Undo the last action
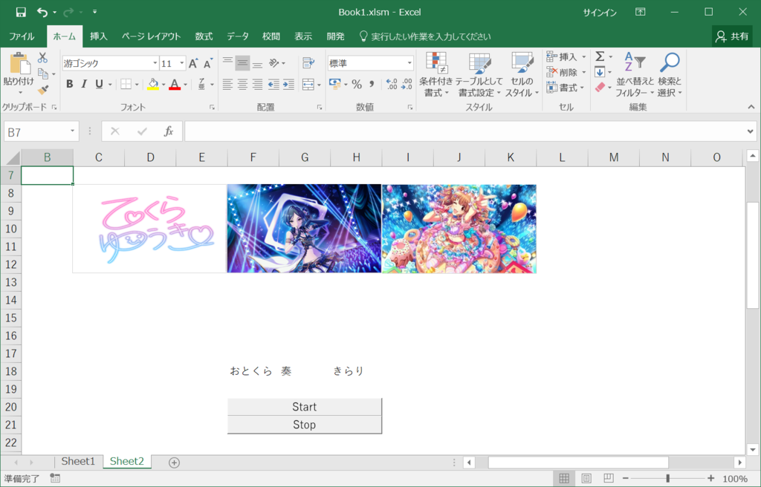Image resolution: width=761 pixels, height=487 pixels. (x=42, y=12)
